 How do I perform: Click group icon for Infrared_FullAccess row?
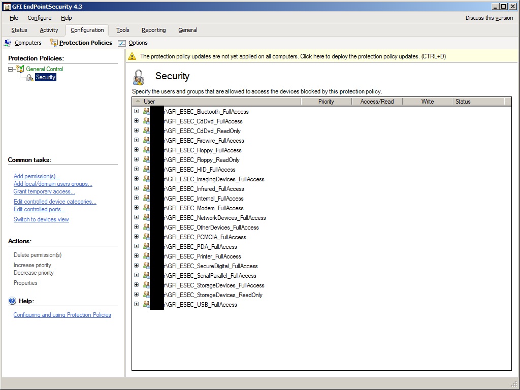146,188
